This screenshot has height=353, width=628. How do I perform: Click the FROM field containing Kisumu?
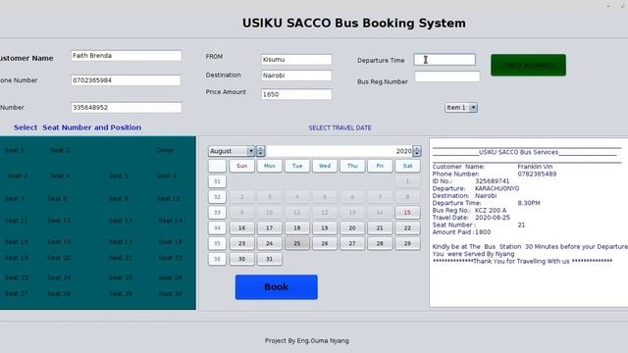[296, 59]
